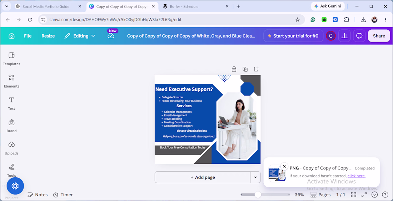
Task: Show grid view icon
Action: click(354, 195)
